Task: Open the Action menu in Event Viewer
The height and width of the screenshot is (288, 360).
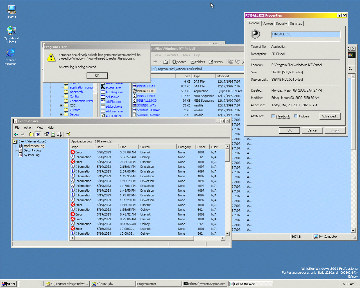Action: point(28,128)
